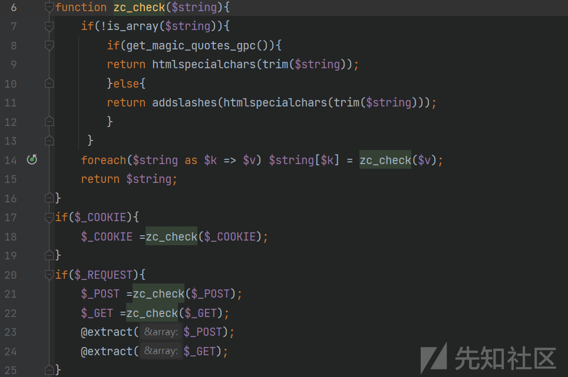The image size is (568, 377).
Task: Click line number 9 in the gutter
Action: tap(14, 64)
